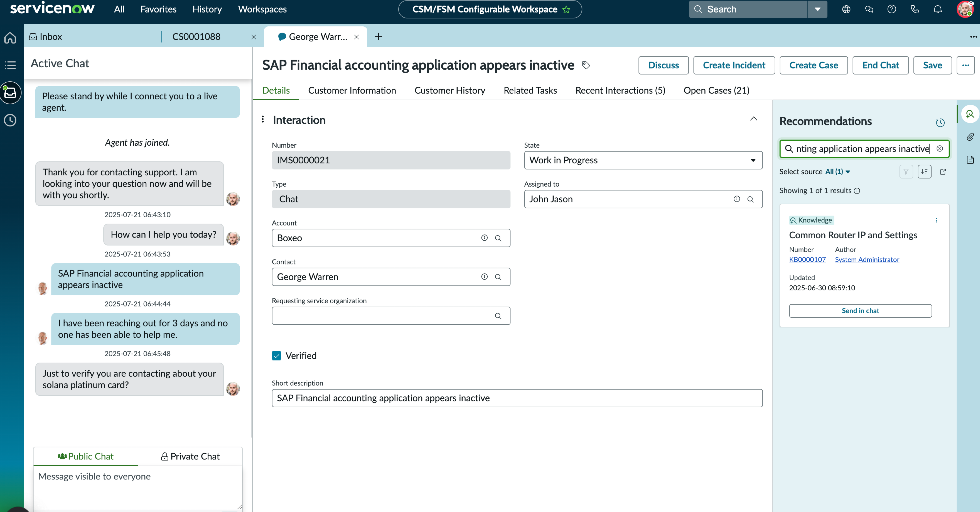
Task: Show info for Account Boxeo
Action: tap(484, 238)
